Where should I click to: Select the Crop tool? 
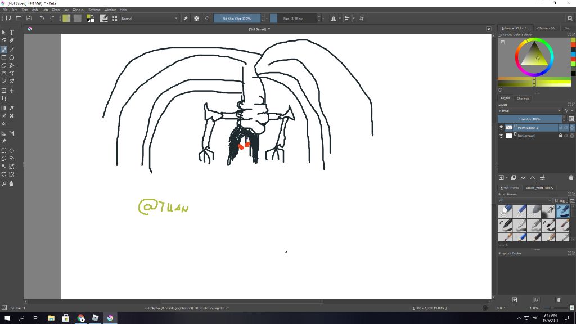coord(4,98)
